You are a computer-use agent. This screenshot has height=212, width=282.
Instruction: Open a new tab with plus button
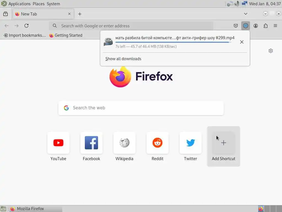coord(80,14)
